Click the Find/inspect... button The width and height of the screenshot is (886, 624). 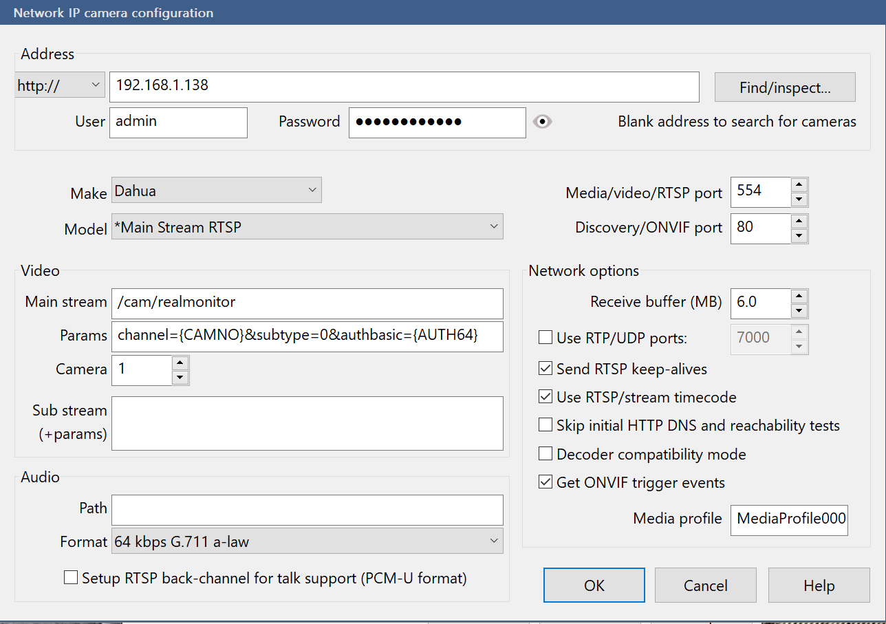[785, 87]
